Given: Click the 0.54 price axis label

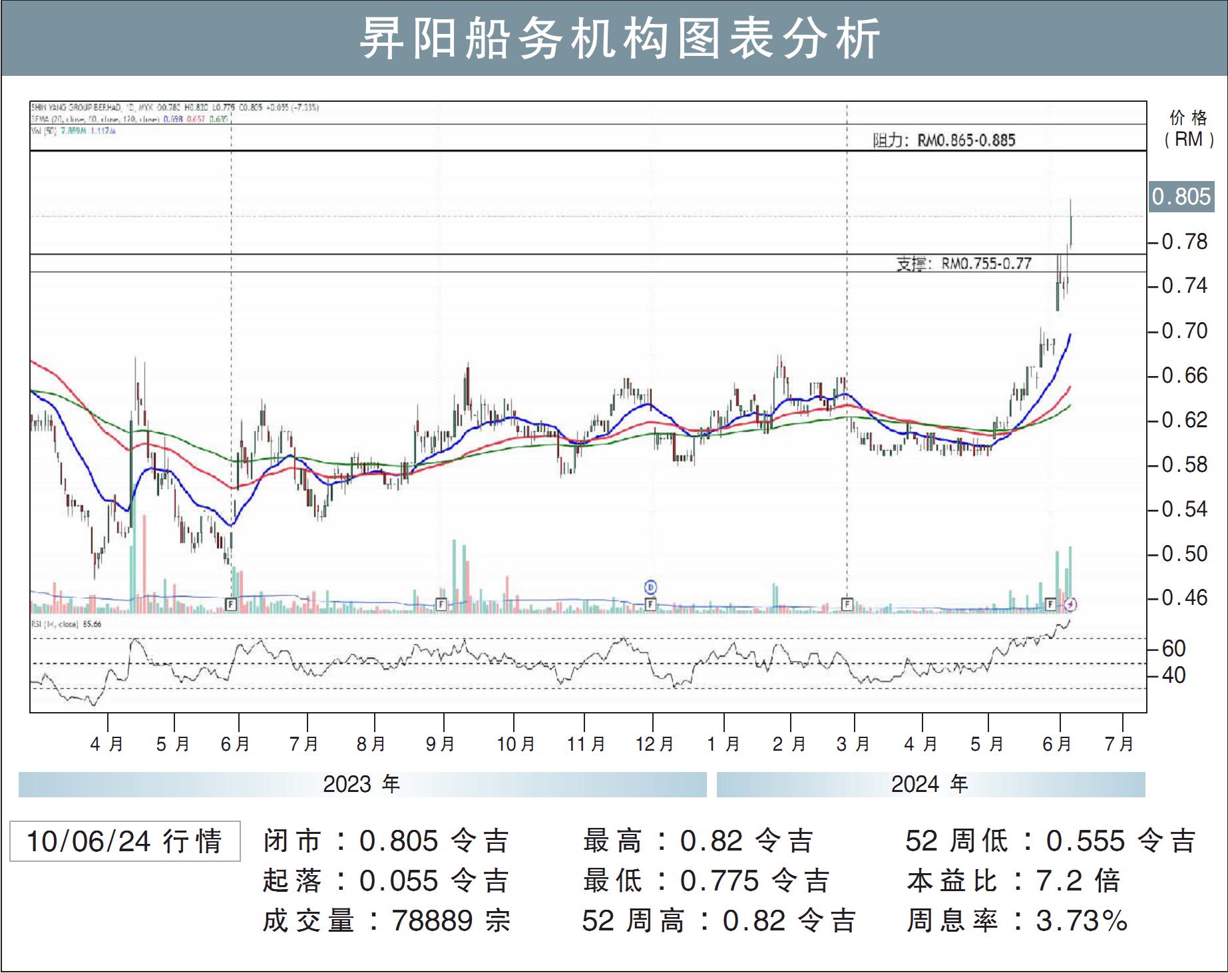Looking at the screenshot, I should (1185, 509).
